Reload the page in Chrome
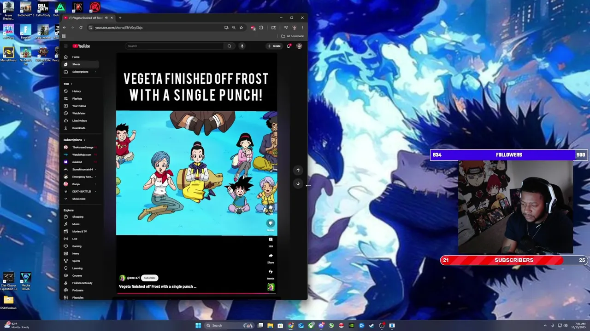The width and height of the screenshot is (590, 331). 81,28
